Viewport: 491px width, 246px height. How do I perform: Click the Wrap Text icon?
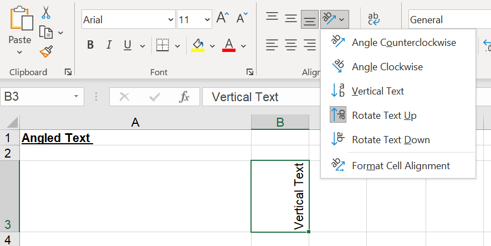pyautogui.click(x=374, y=19)
